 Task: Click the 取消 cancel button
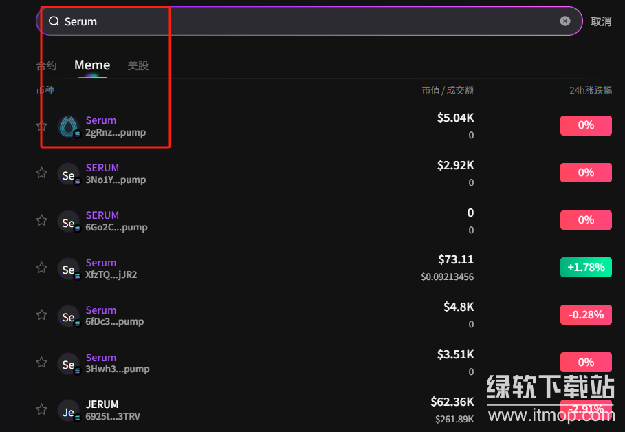(x=601, y=21)
